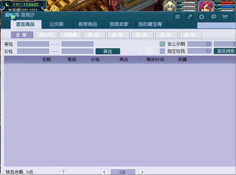236x175 pixels.
Task: Open the chat bubble icon
Action: pyautogui.click(x=213, y=17)
